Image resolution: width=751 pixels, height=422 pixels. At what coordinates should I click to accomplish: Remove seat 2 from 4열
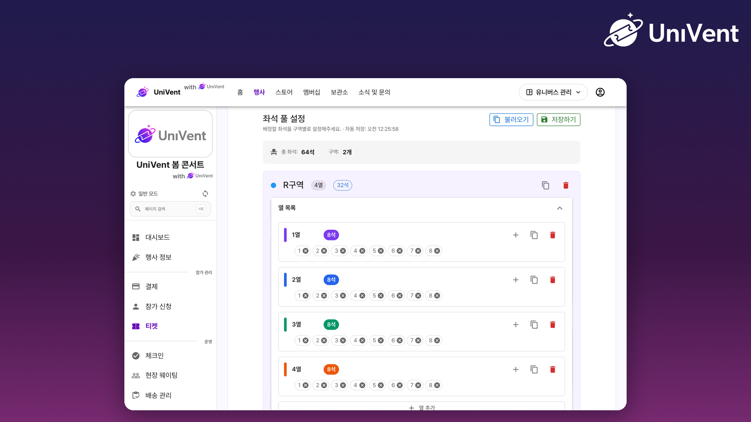[x=324, y=385]
